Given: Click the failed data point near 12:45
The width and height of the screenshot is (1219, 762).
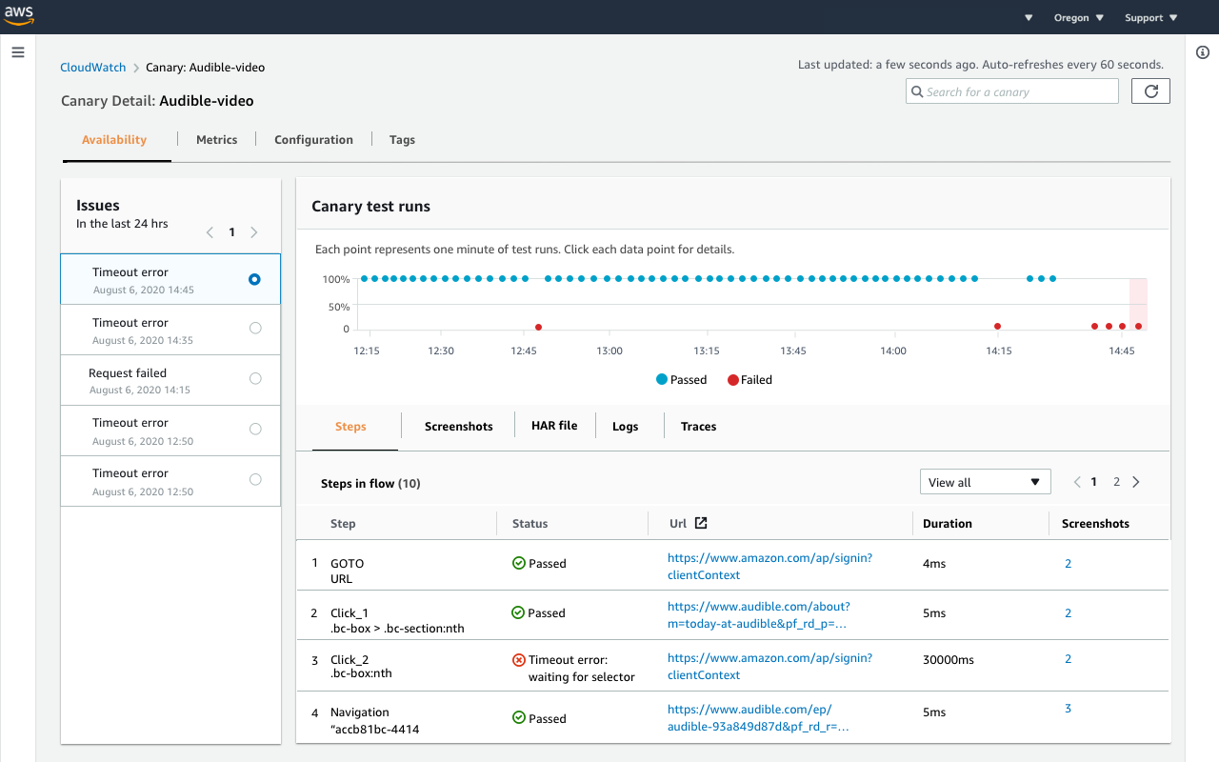Looking at the screenshot, I should coord(538,327).
